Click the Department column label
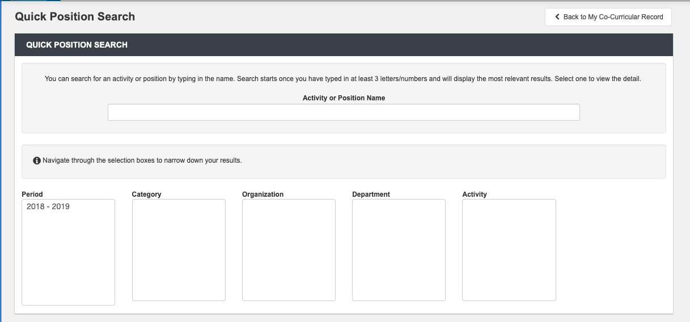 pyautogui.click(x=371, y=194)
